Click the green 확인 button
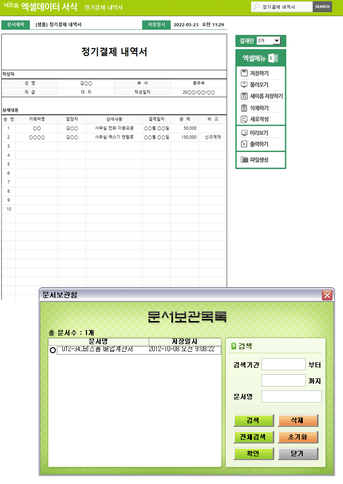 [253, 454]
